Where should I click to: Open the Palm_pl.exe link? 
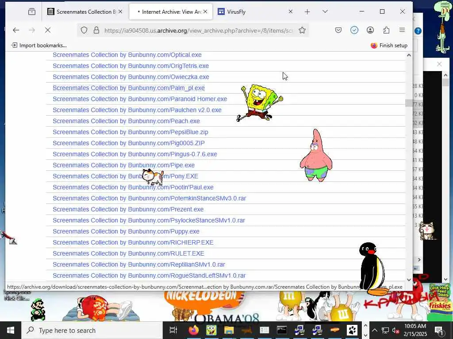(129, 88)
